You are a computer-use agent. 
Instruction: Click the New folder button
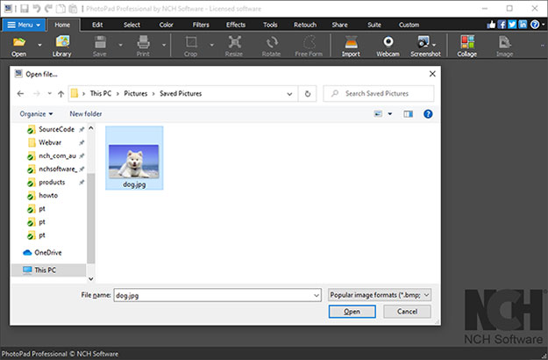(86, 114)
